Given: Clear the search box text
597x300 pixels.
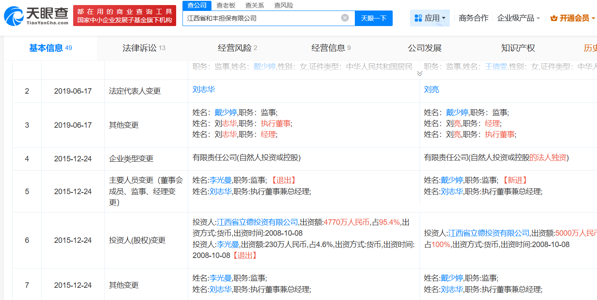Looking at the screenshot, I should point(345,18).
